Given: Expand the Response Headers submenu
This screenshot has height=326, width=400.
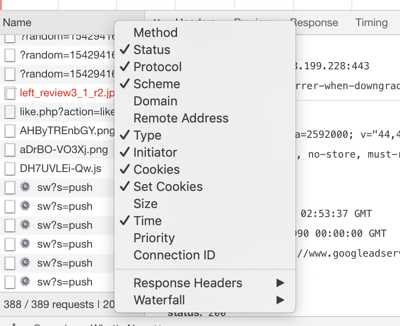Looking at the screenshot, I should (188, 283).
